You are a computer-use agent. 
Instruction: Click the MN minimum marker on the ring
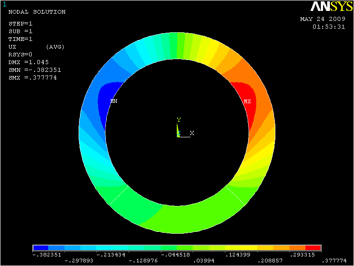tap(114, 101)
